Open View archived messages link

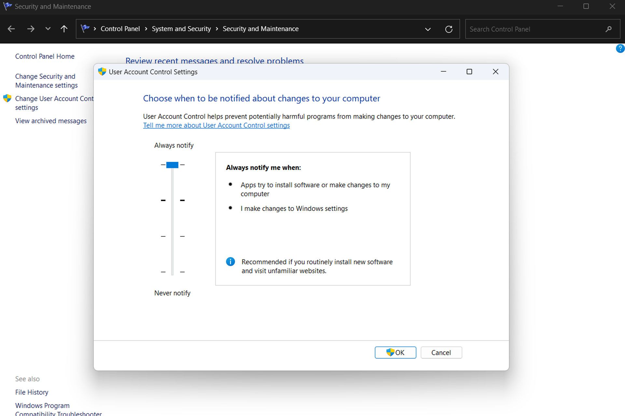point(51,121)
